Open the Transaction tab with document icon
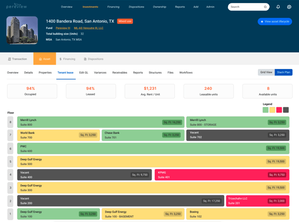 (x=17, y=59)
